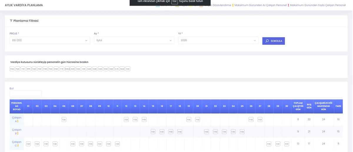The height and width of the screenshot is (152, 353).
Task: Click Çalışan B's shift box on day 15
Action: [x=153, y=132]
